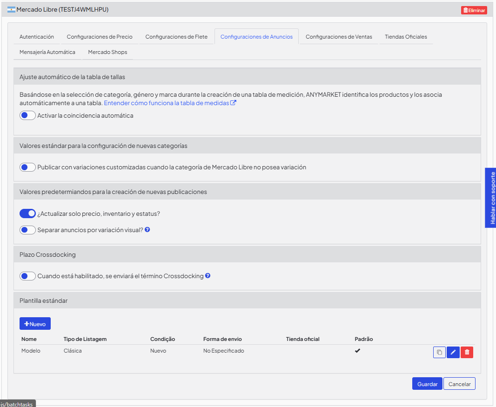
Task: Click the Tienda oficial column header
Action: click(x=303, y=339)
